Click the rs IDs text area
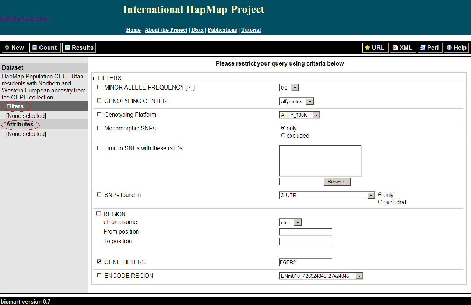The image size is (471, 305). [x=320, y=161]
